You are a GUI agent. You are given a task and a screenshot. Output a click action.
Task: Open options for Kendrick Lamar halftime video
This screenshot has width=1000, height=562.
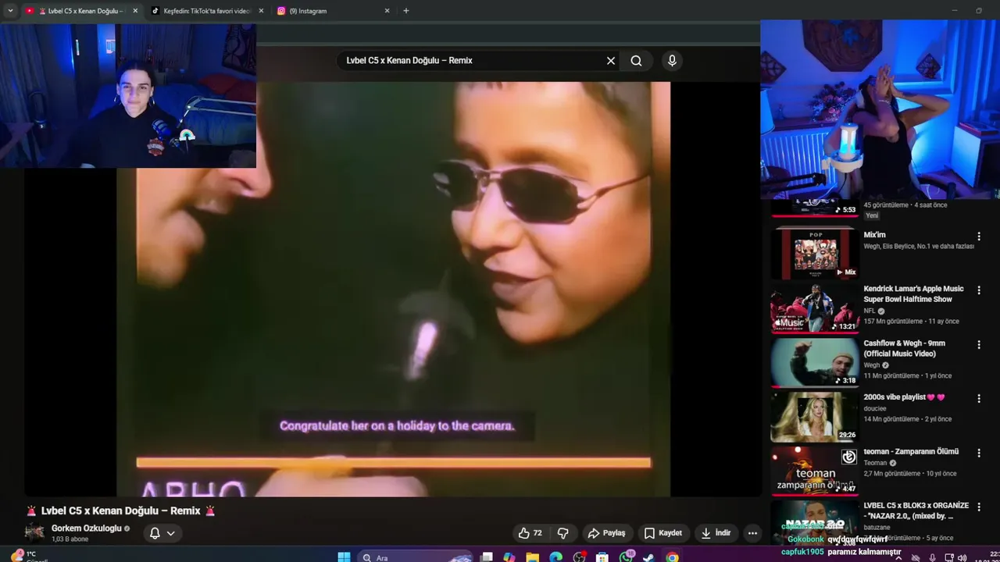tap(978, 290)
